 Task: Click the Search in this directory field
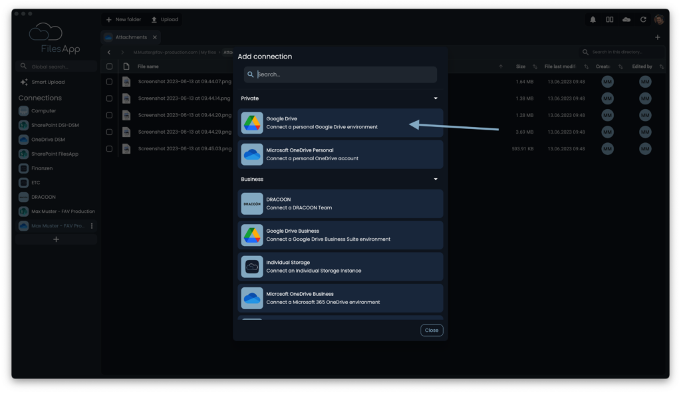622,52
